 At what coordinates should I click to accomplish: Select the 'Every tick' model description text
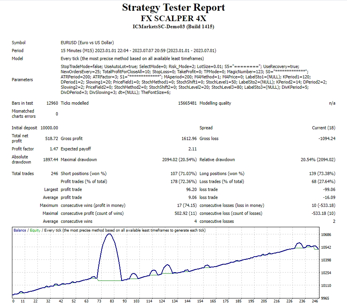[x=132, y=58]
